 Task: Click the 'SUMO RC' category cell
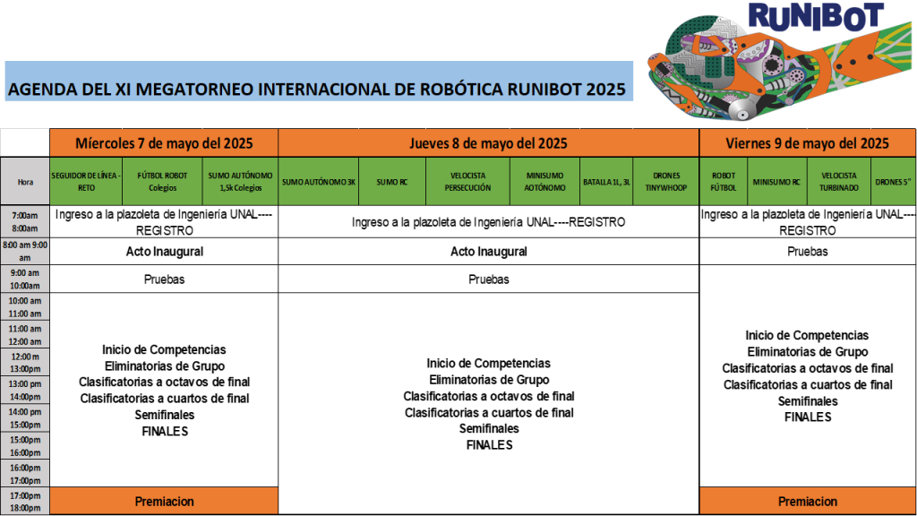pos(392,182)
